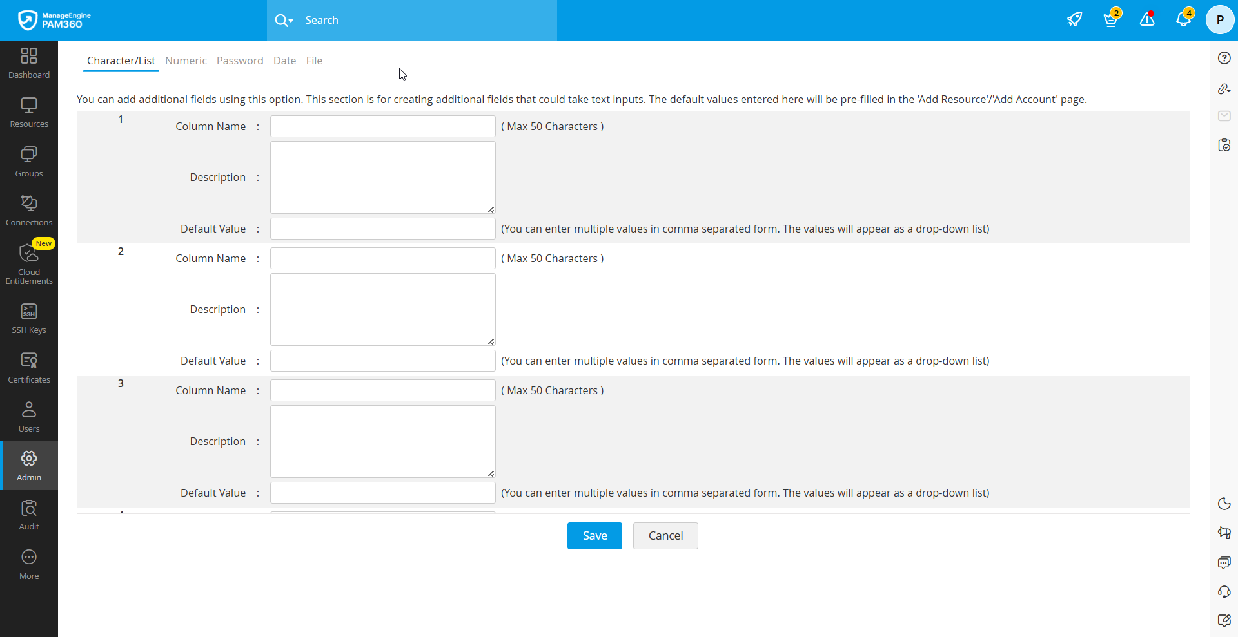This screenshot has width=1238, height=637.
Task: Expand the More sidebar menu
Action: click(x=29, y=564)
